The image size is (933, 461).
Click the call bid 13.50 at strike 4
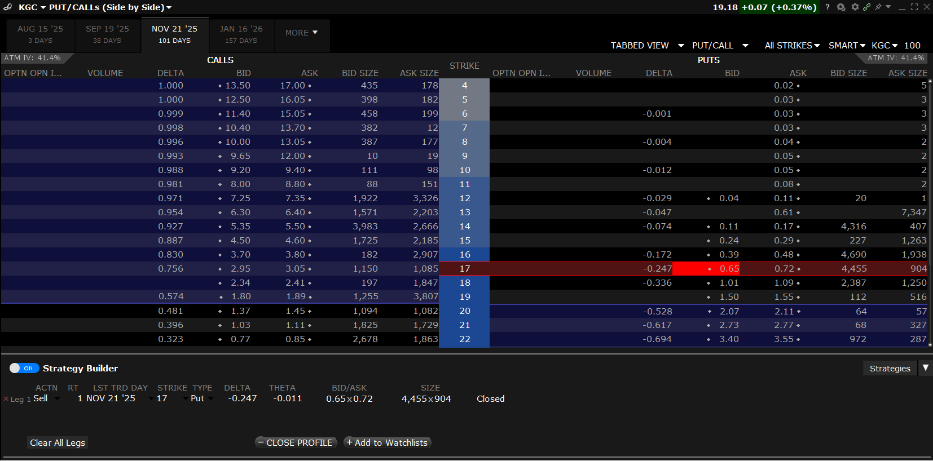point(237,86)
